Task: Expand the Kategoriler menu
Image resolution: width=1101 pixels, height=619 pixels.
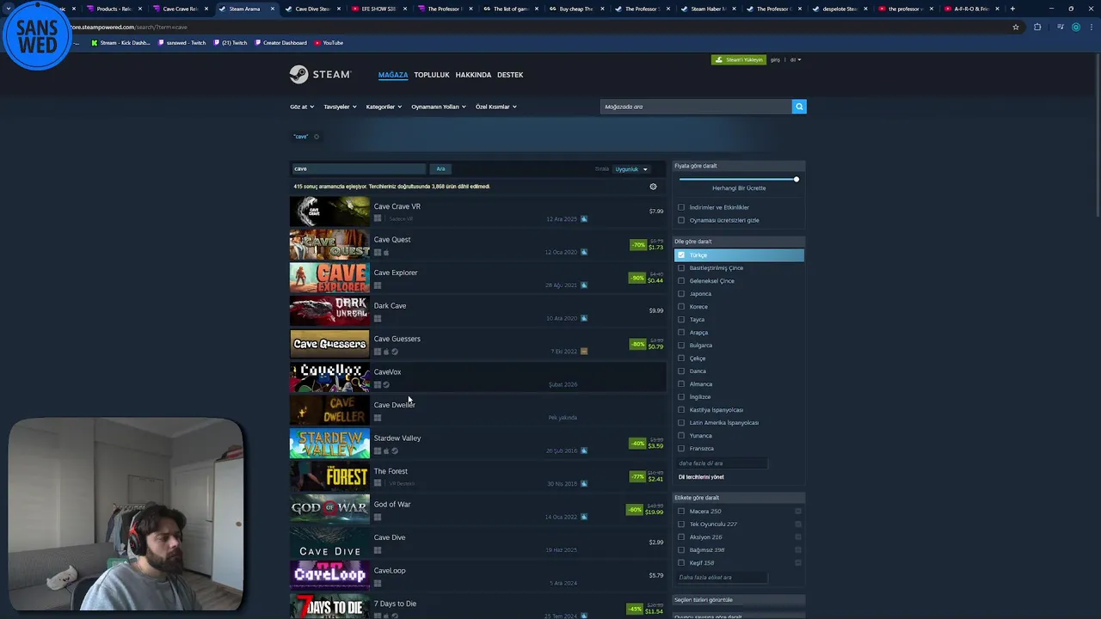Action: click(x=383, y=107)
